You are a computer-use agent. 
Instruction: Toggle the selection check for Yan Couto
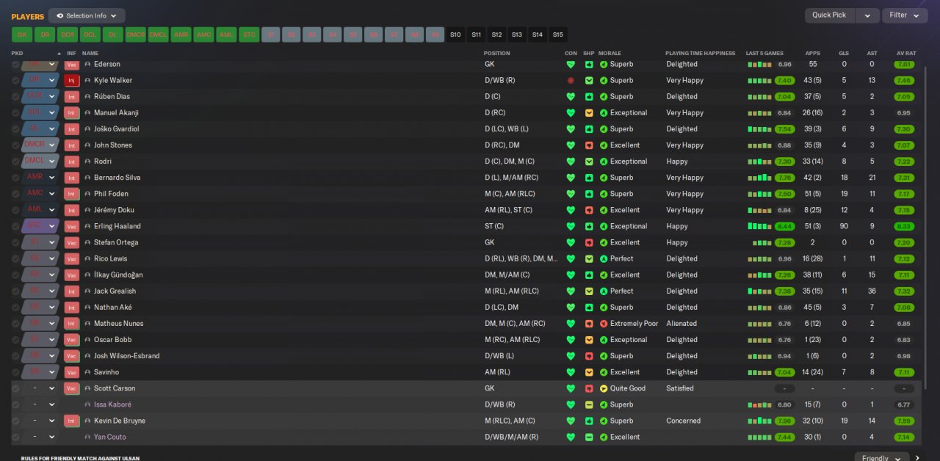click(15, 437)
